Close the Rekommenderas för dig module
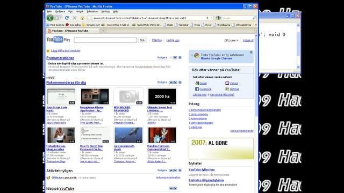This screenshot has width=344, height=193. coord(180,82)
